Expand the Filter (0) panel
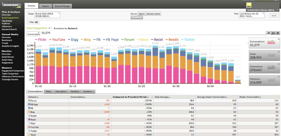This screenshot has height=136, width=281. 33,22
